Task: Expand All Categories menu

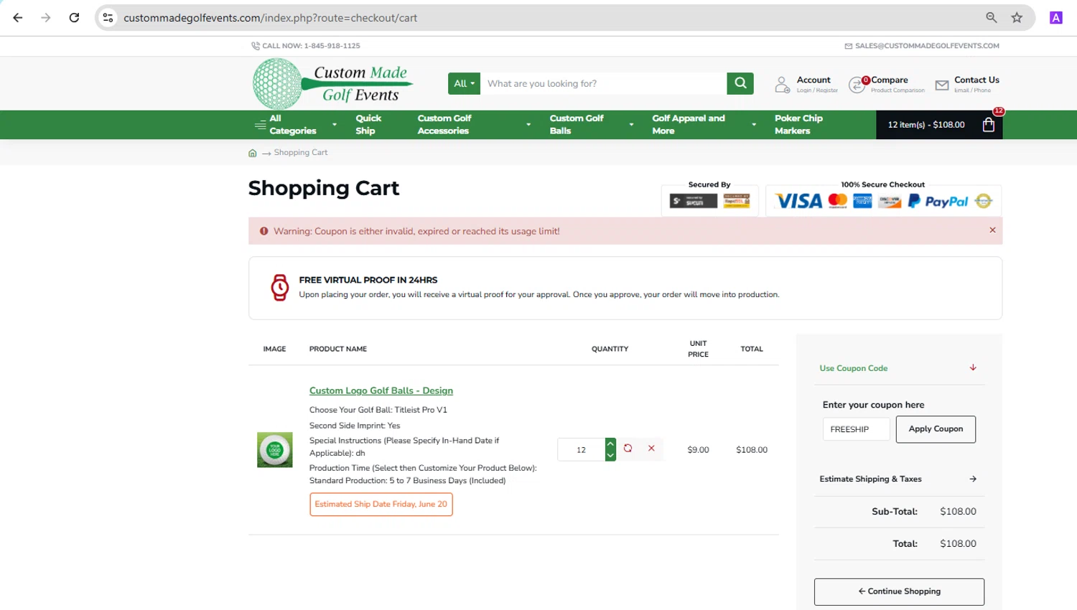Action: click(295, 124)
